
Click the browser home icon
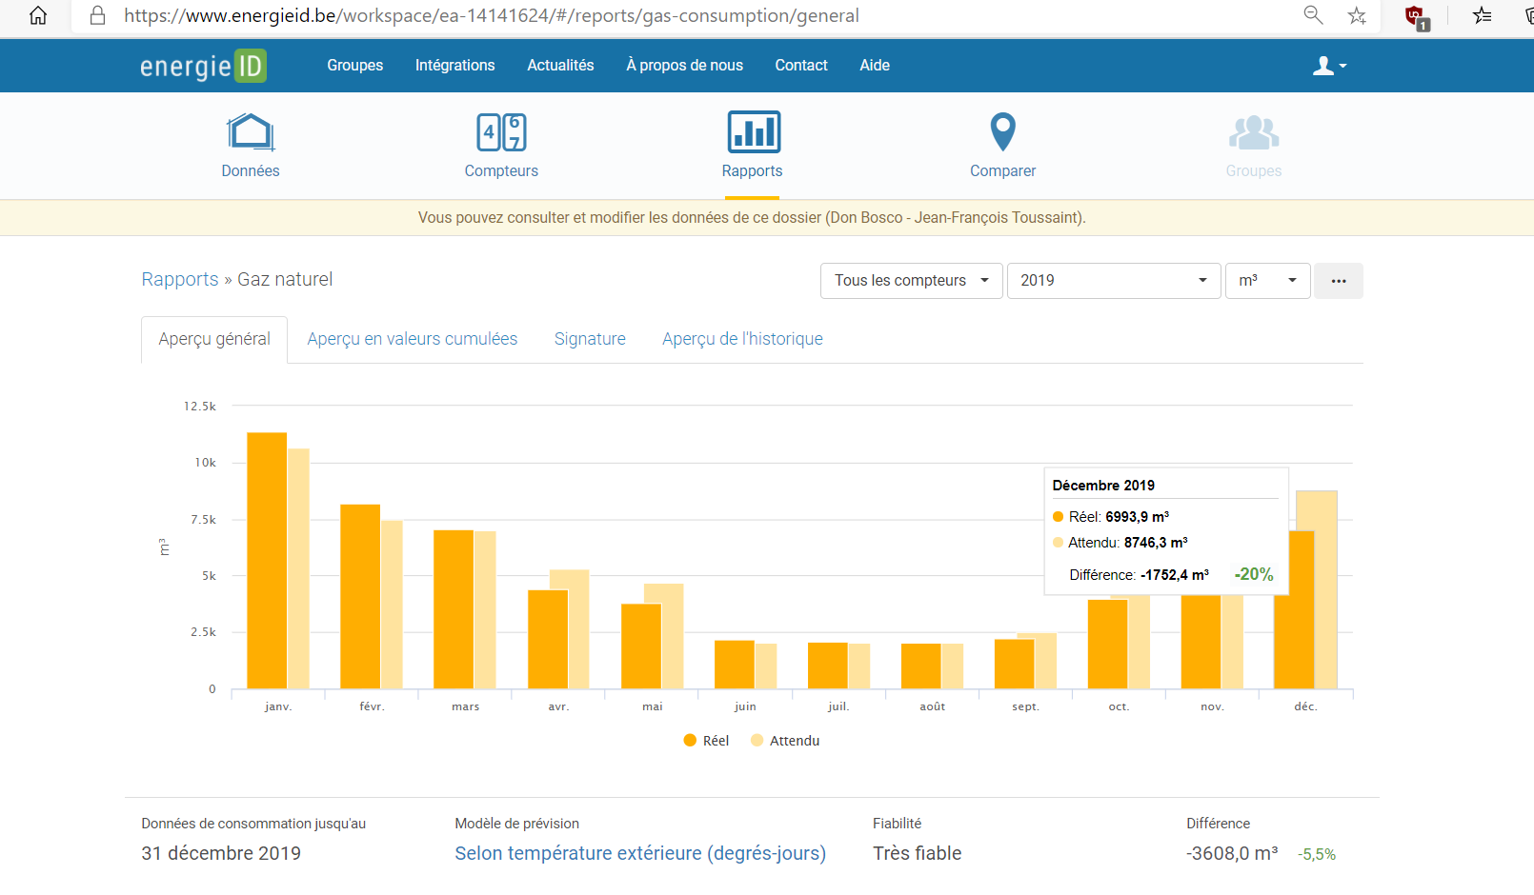(38, 15)
